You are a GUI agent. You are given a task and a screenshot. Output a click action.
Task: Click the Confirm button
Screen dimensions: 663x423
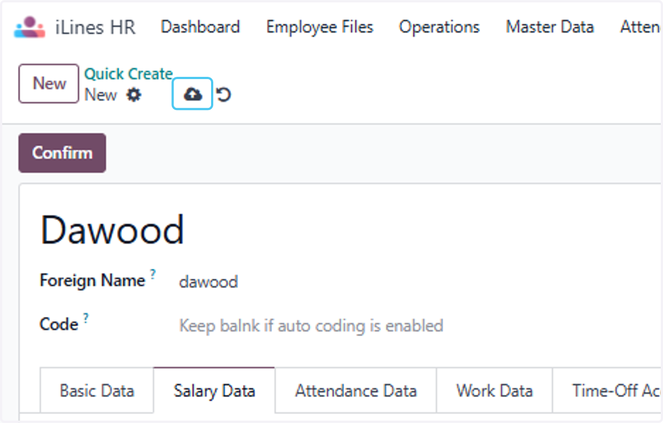point(62,153)
